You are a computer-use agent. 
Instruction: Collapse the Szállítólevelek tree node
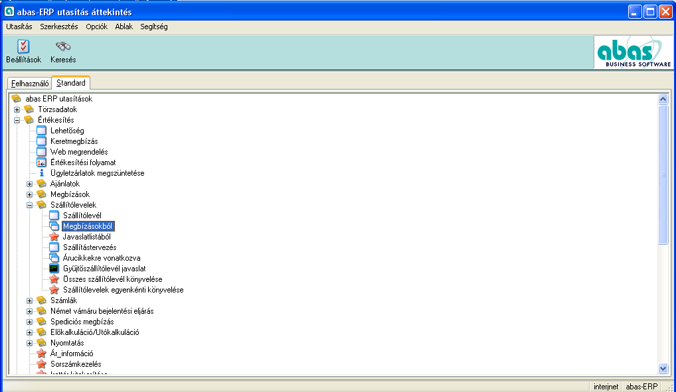[29, 205]
